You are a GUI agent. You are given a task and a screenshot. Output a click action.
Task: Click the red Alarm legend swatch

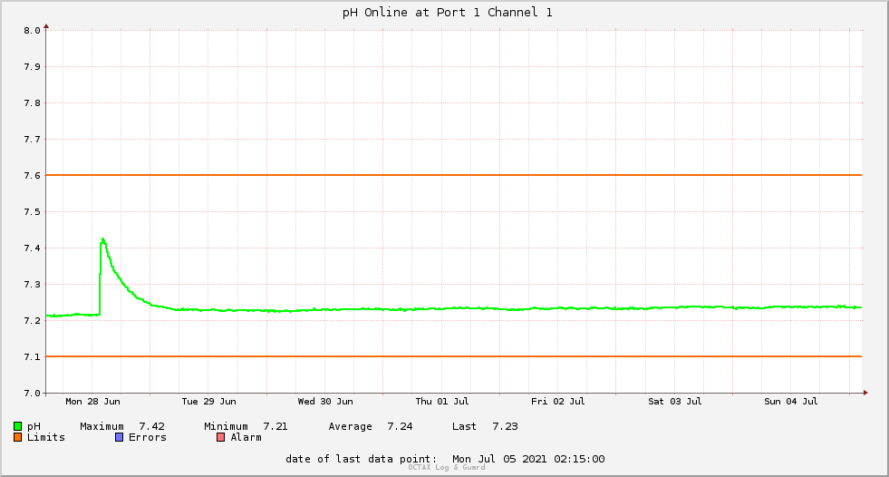coord(220,437)
